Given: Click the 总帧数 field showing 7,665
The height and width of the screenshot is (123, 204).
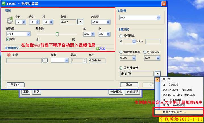Looking at the screenshot, I should (99, 22).
